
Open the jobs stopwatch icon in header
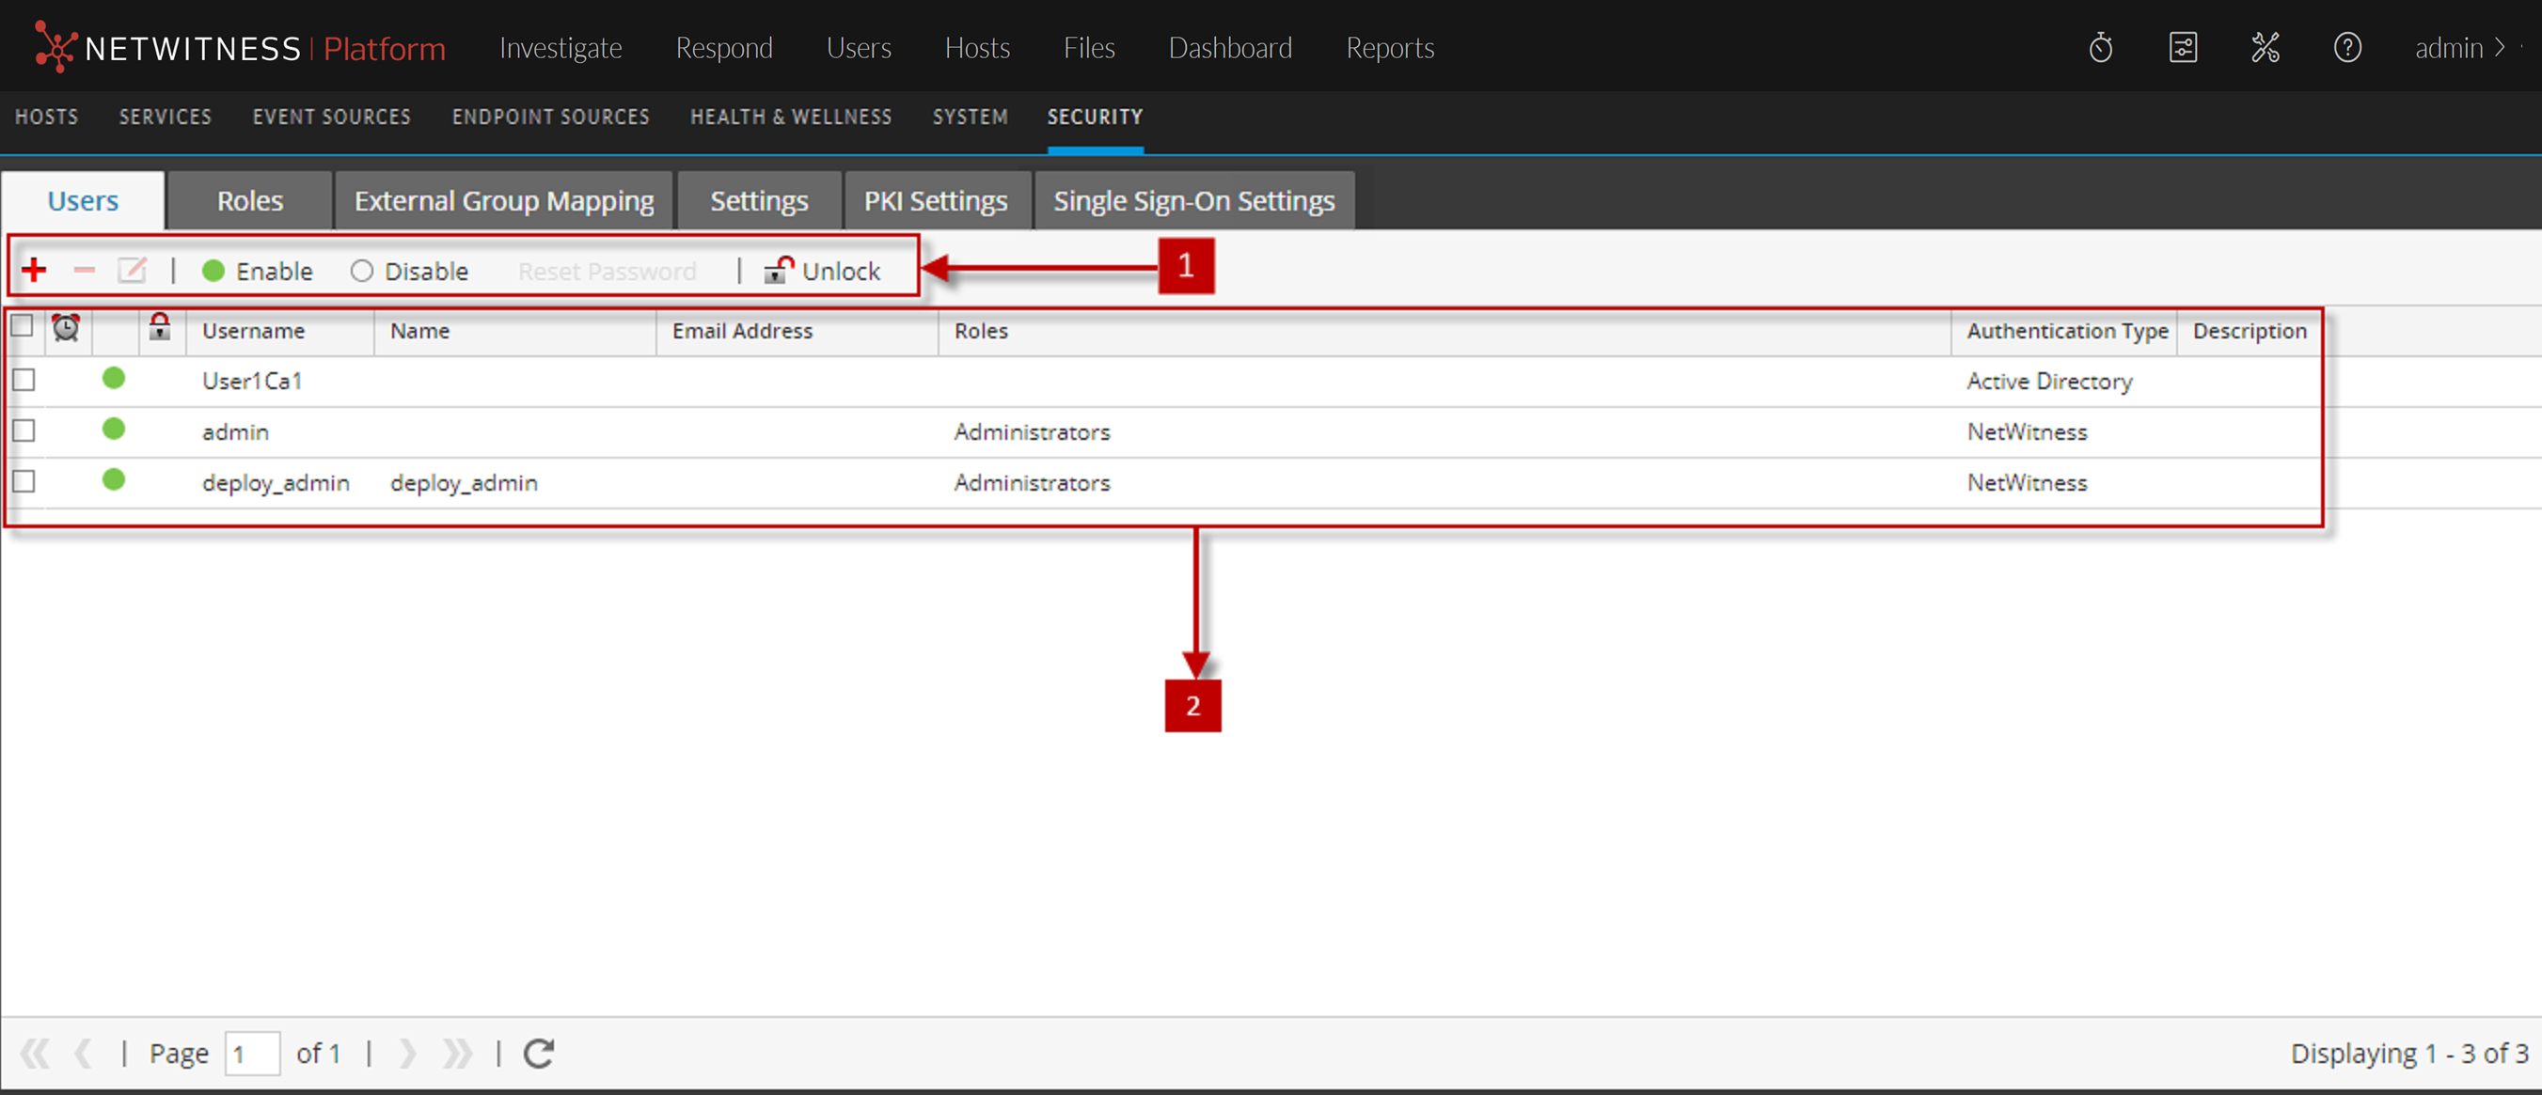coord(2100,47)
